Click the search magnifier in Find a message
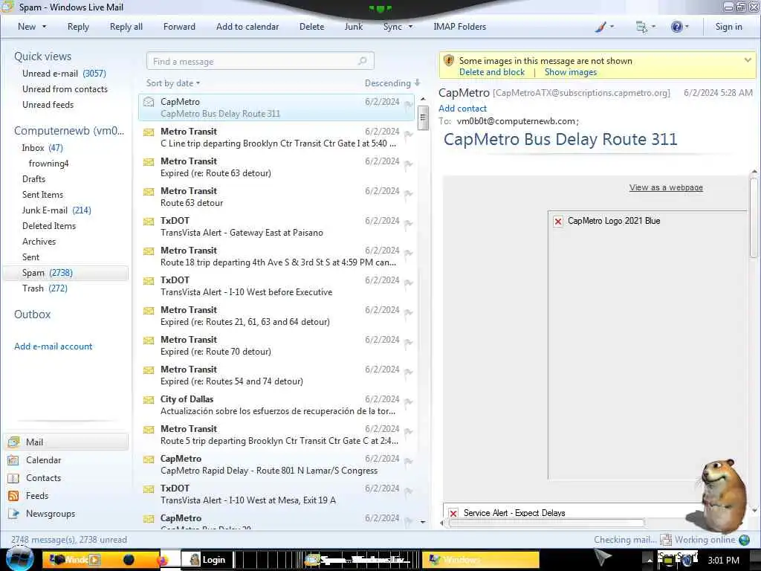 point(362,61)
